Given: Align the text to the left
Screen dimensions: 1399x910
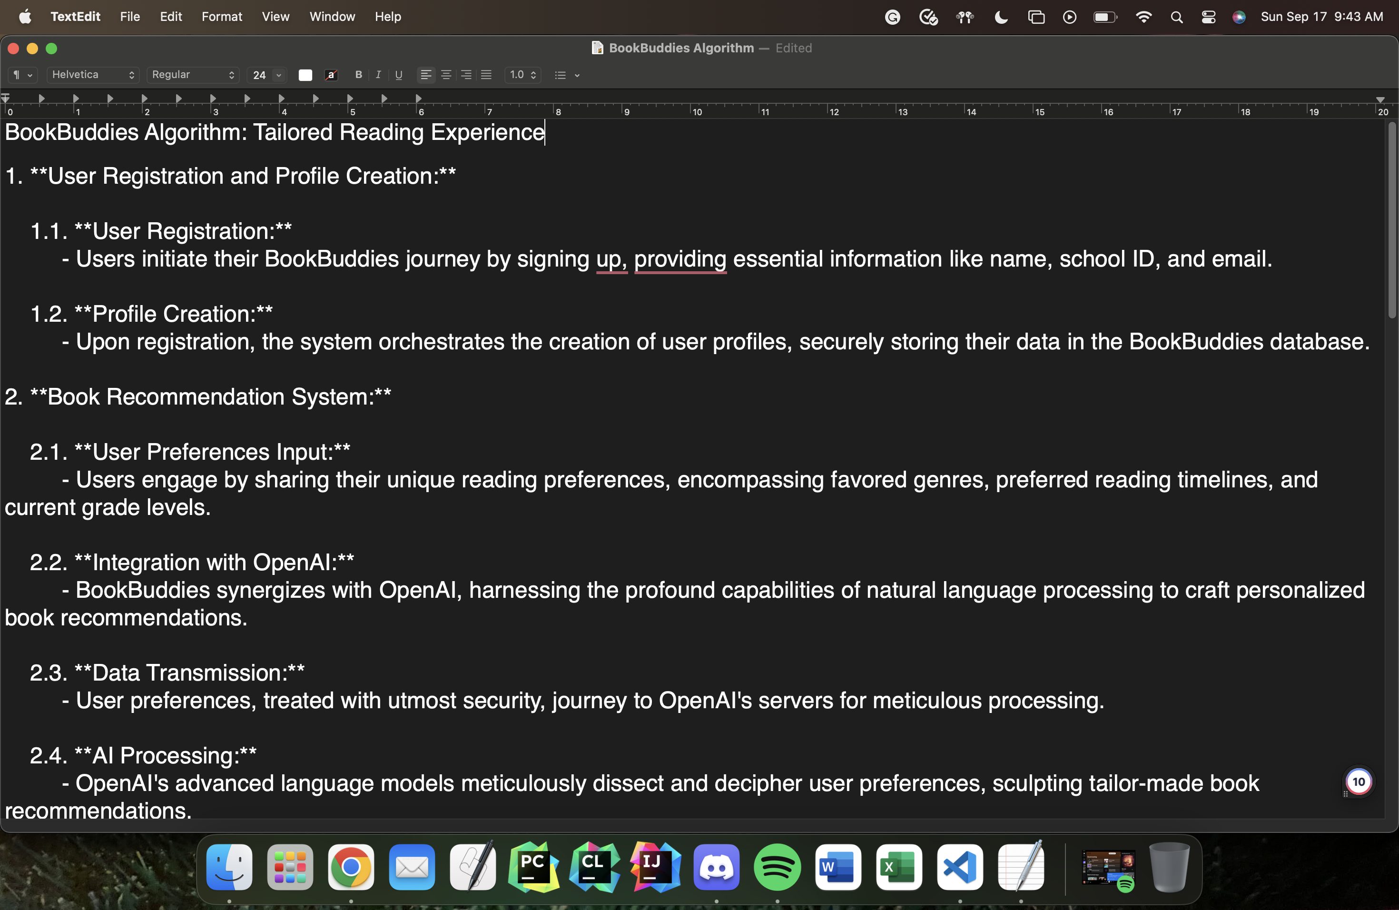Looking at the screenshot, I should coord(426,75).
